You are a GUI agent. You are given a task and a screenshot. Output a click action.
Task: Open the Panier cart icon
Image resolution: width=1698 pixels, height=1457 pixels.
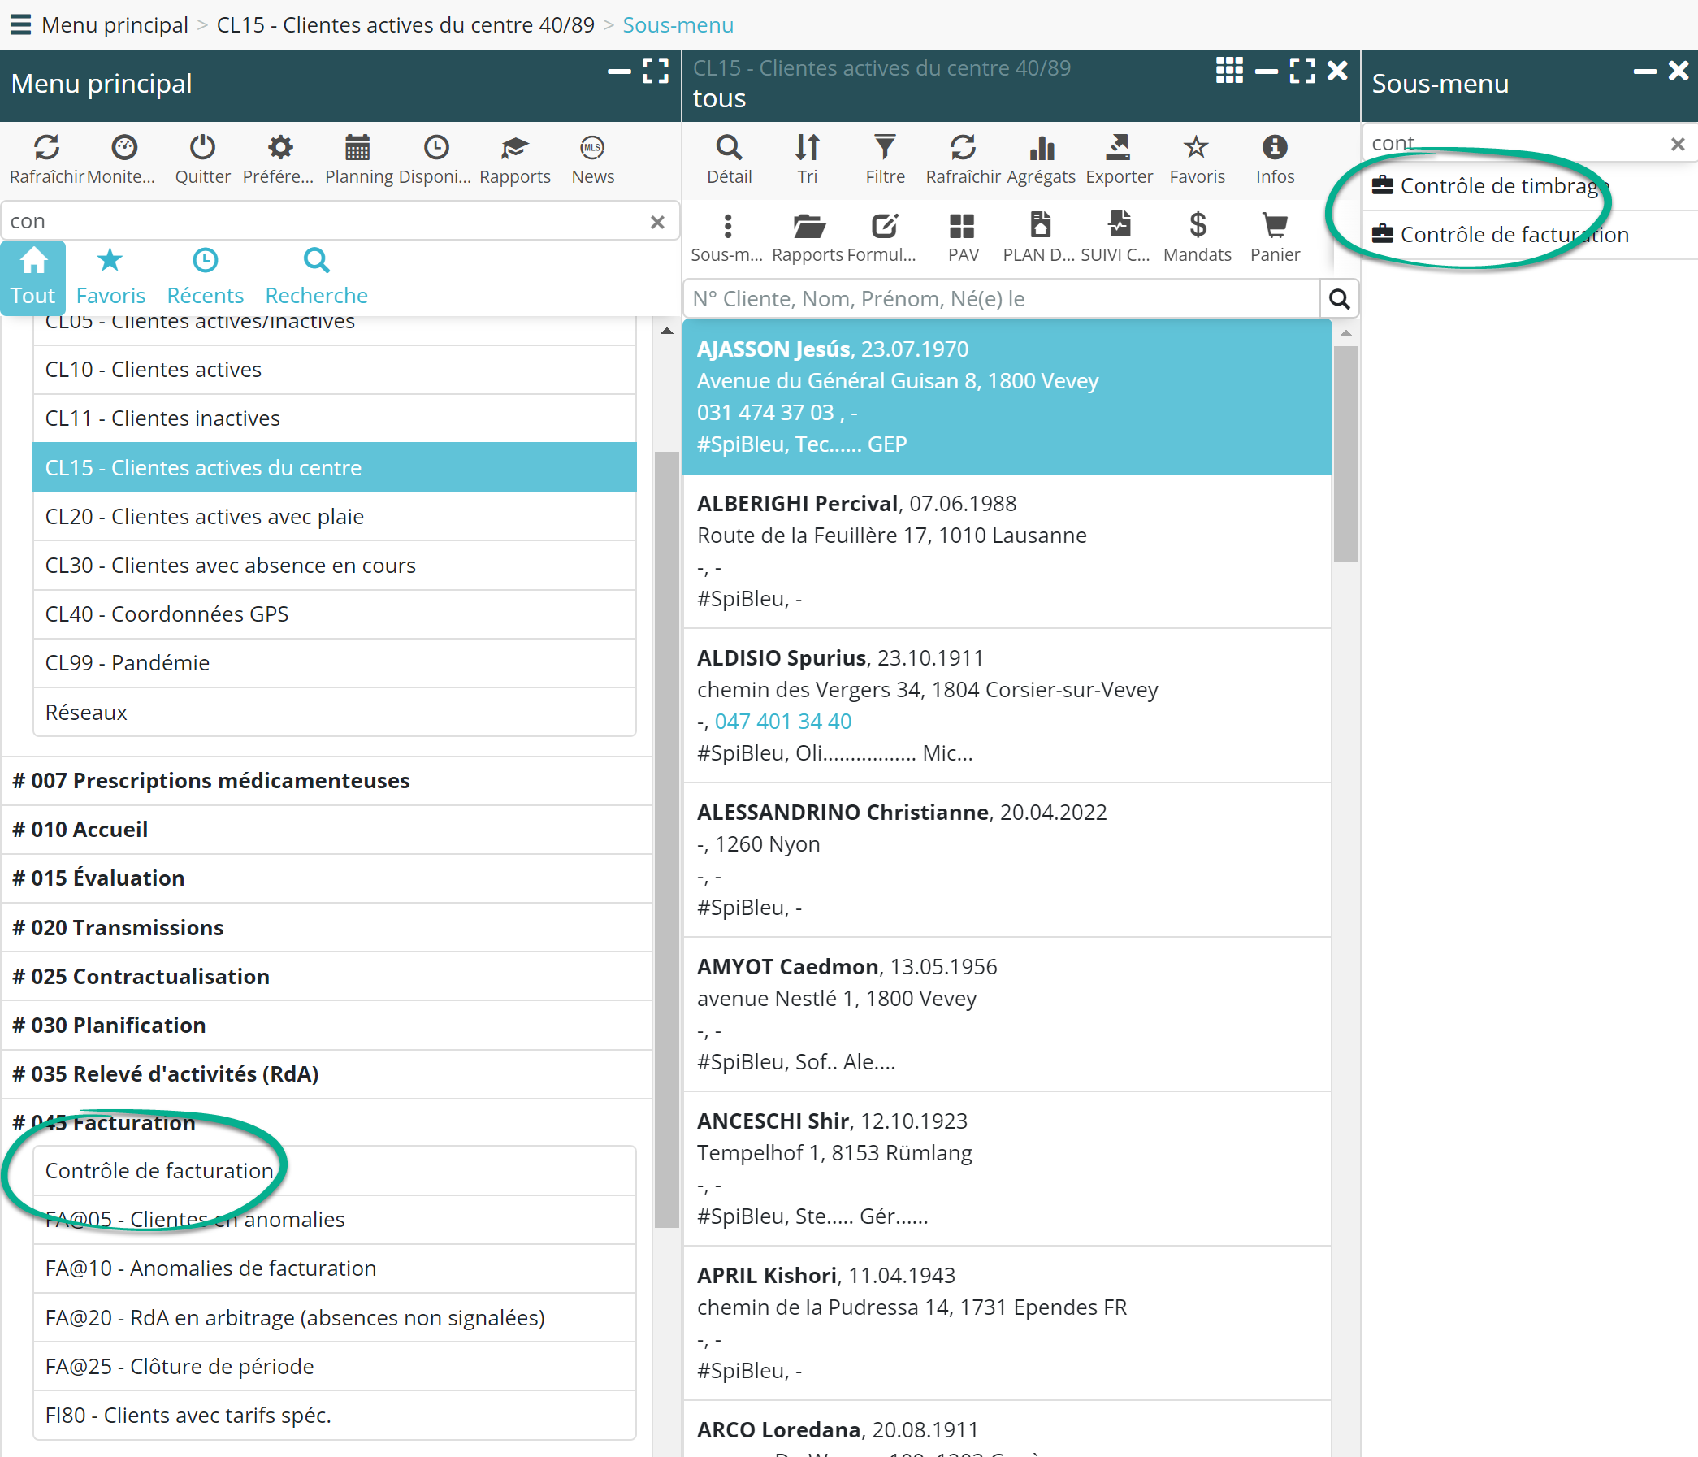pyautogui.click(x=1275, y=225)
